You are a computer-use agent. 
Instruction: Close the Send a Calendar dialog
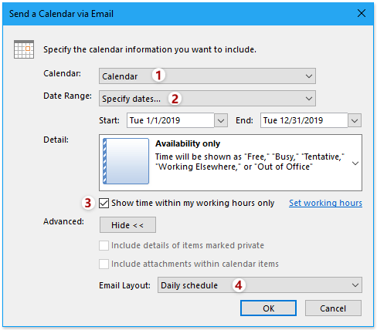click(362, 13)
